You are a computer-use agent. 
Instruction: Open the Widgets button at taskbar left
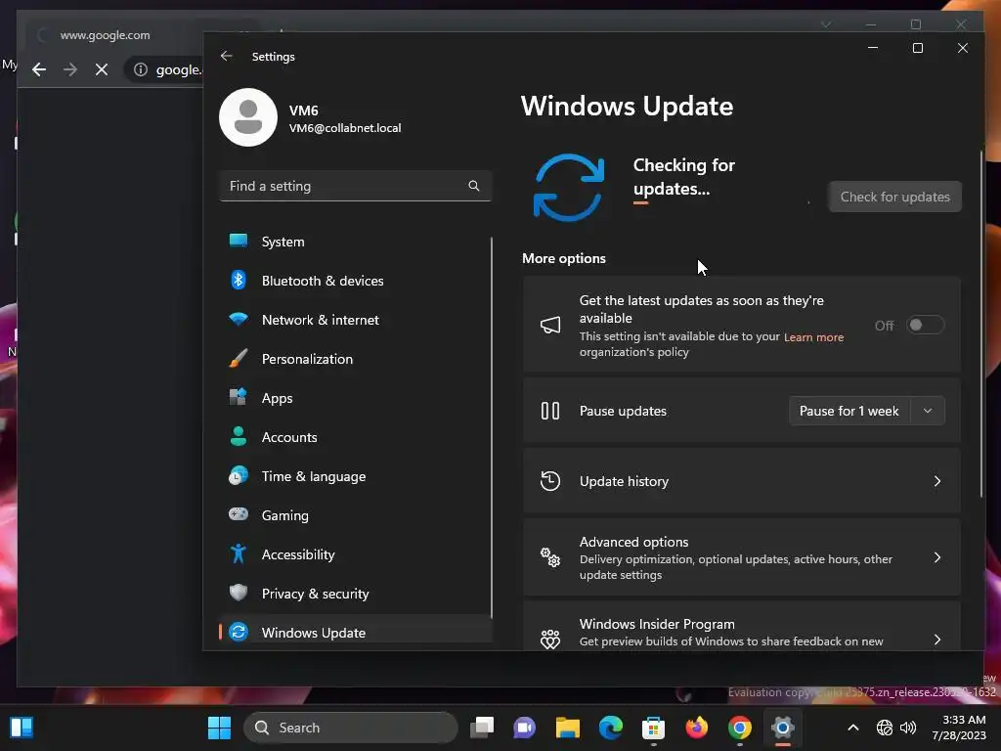point(22,728)
